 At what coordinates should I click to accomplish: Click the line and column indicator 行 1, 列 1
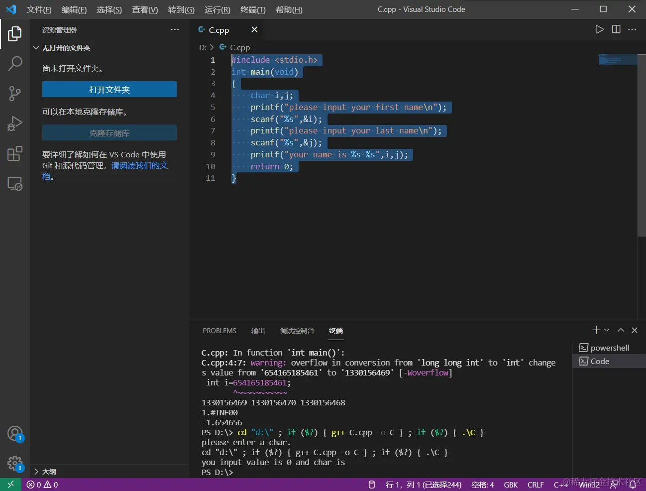click(424, 485)
